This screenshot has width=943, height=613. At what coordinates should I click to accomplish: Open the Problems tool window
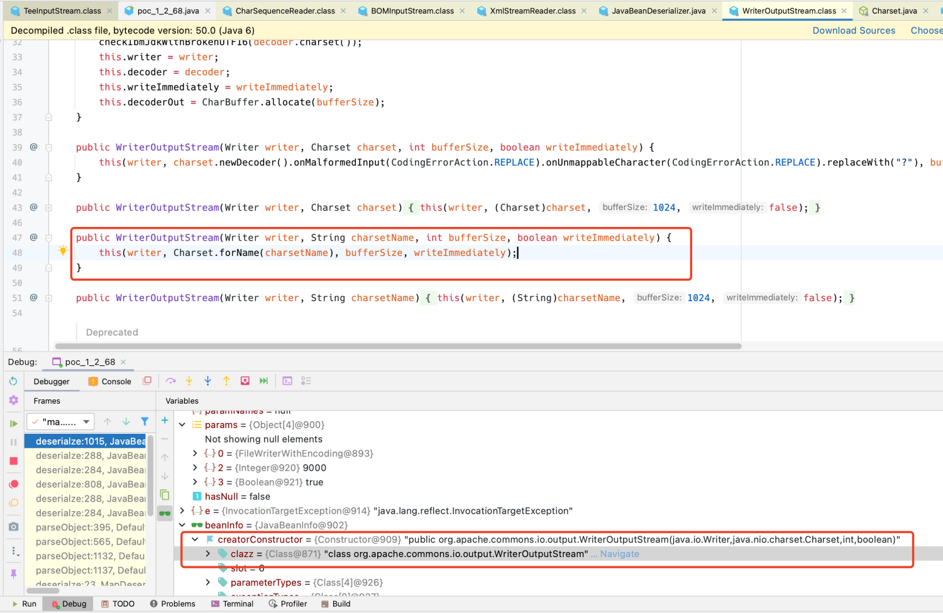coord(172,604)
